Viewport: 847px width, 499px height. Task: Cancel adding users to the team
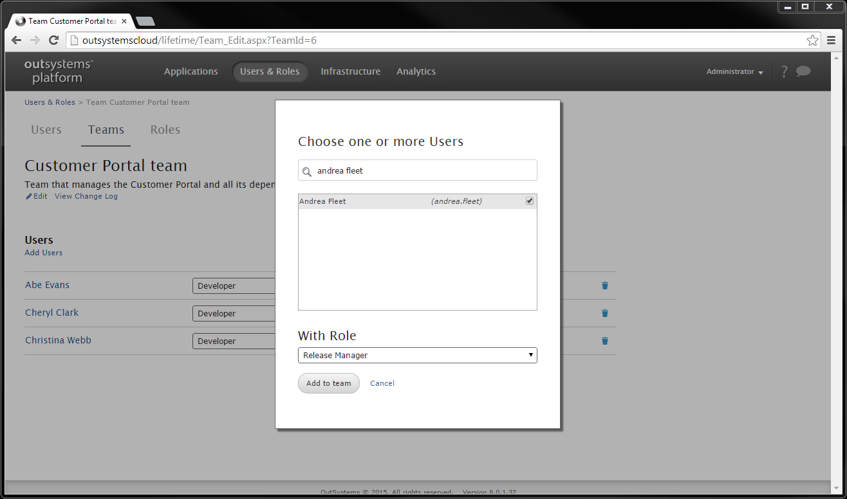382,383
